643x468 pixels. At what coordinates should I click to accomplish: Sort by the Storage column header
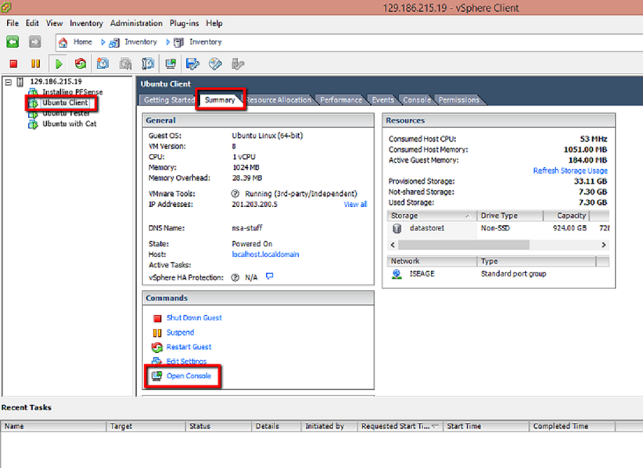point(431,216)
